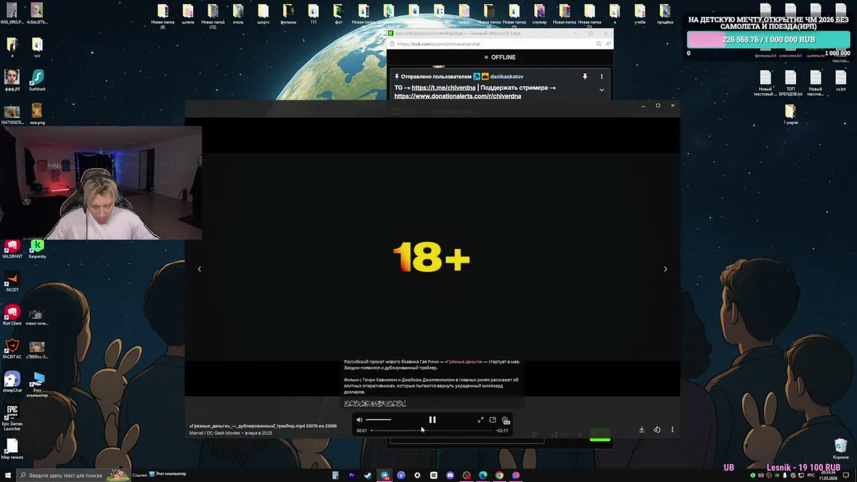Screen dimensions: 857x482
Task: Pause the playing trailer video
Action: 432,420
